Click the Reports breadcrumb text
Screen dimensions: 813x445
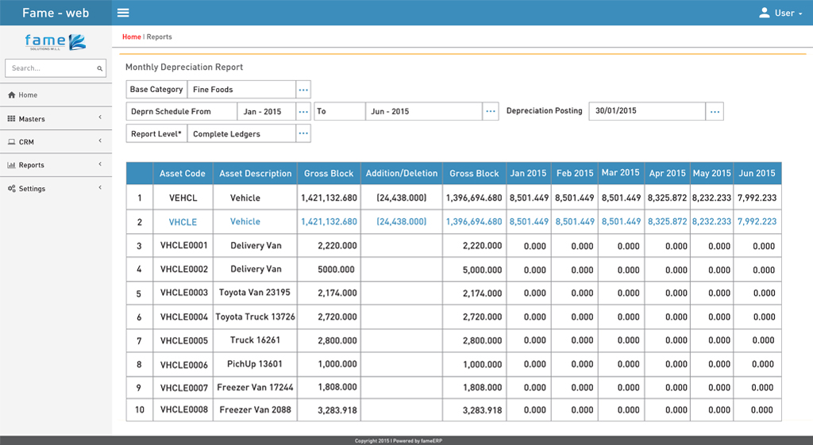159,36
